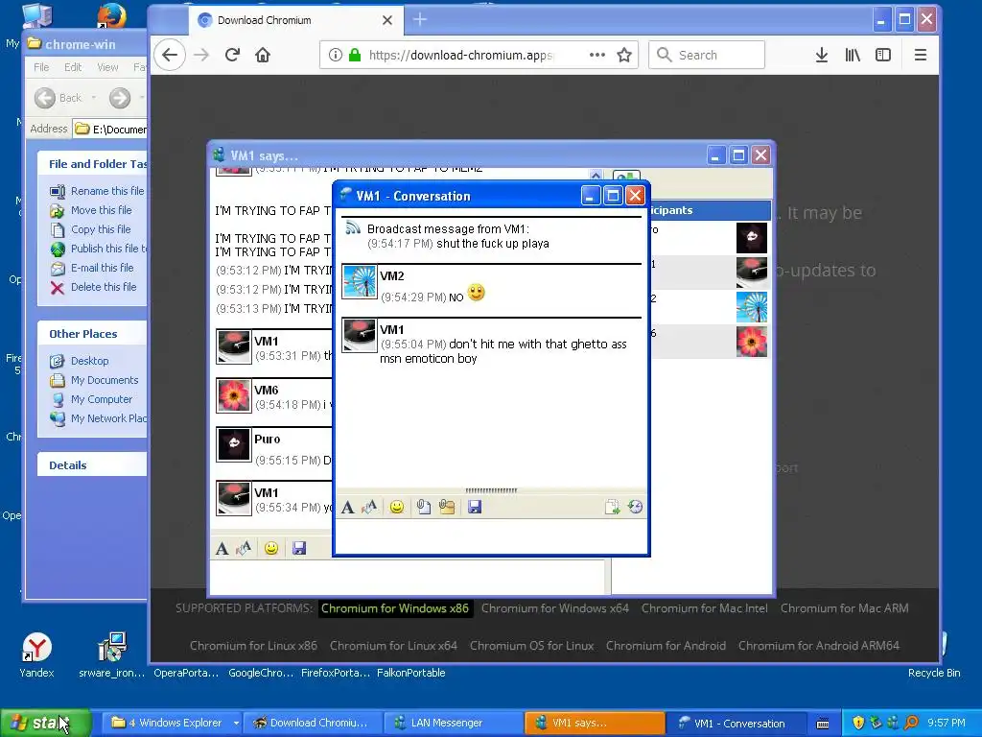Open on-screen keyboard icon in taskbar
Image resolution: width=982 pixels, height=737 pixels.
click(x=823, y=724)
